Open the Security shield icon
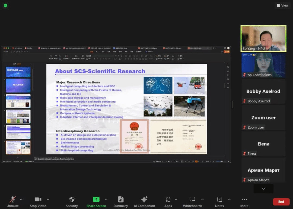293x209 pixels. pyautogui.click(x=72, y=199)
